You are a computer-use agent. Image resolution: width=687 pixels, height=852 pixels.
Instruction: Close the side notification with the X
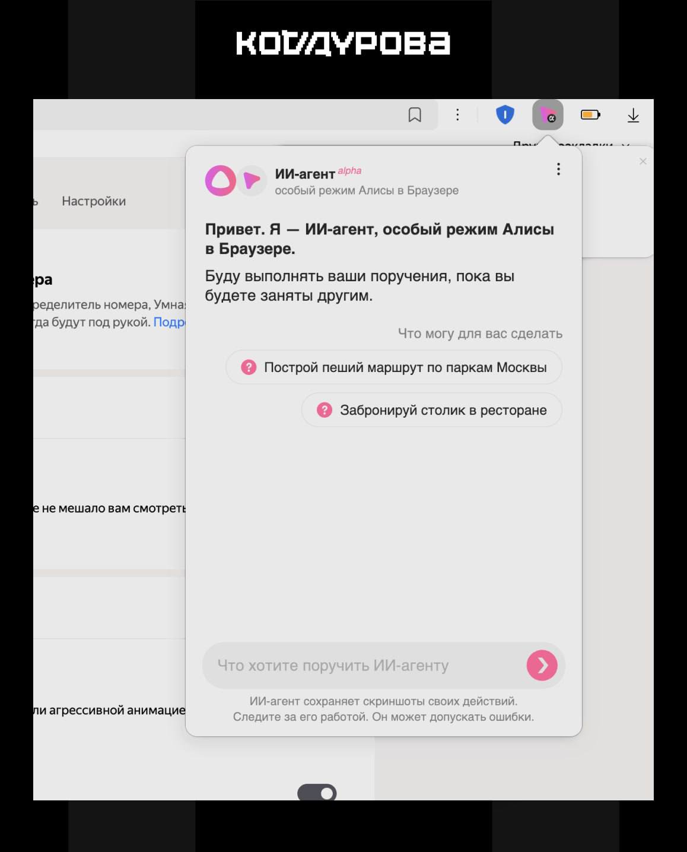(643, 161)
